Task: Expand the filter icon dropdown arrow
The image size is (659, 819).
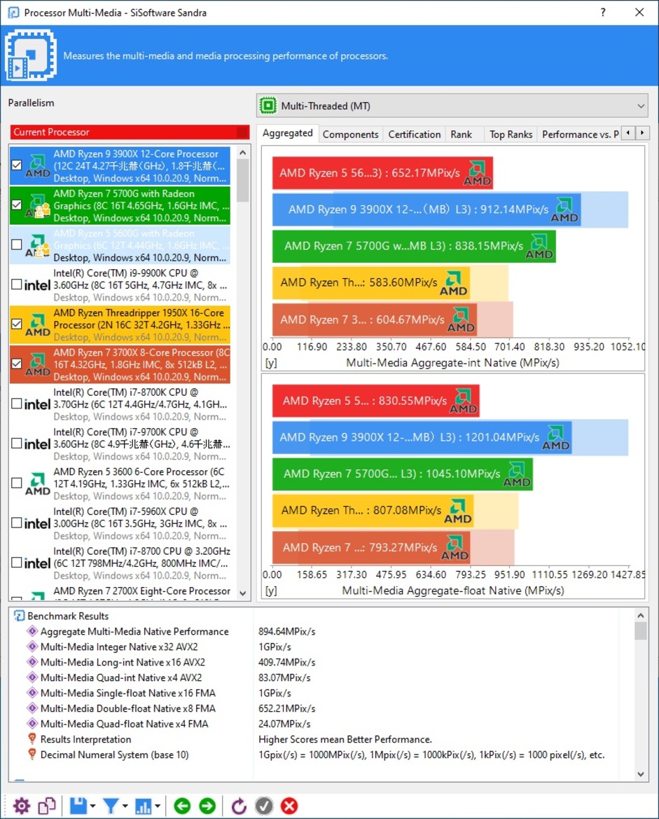Action: 125,806
